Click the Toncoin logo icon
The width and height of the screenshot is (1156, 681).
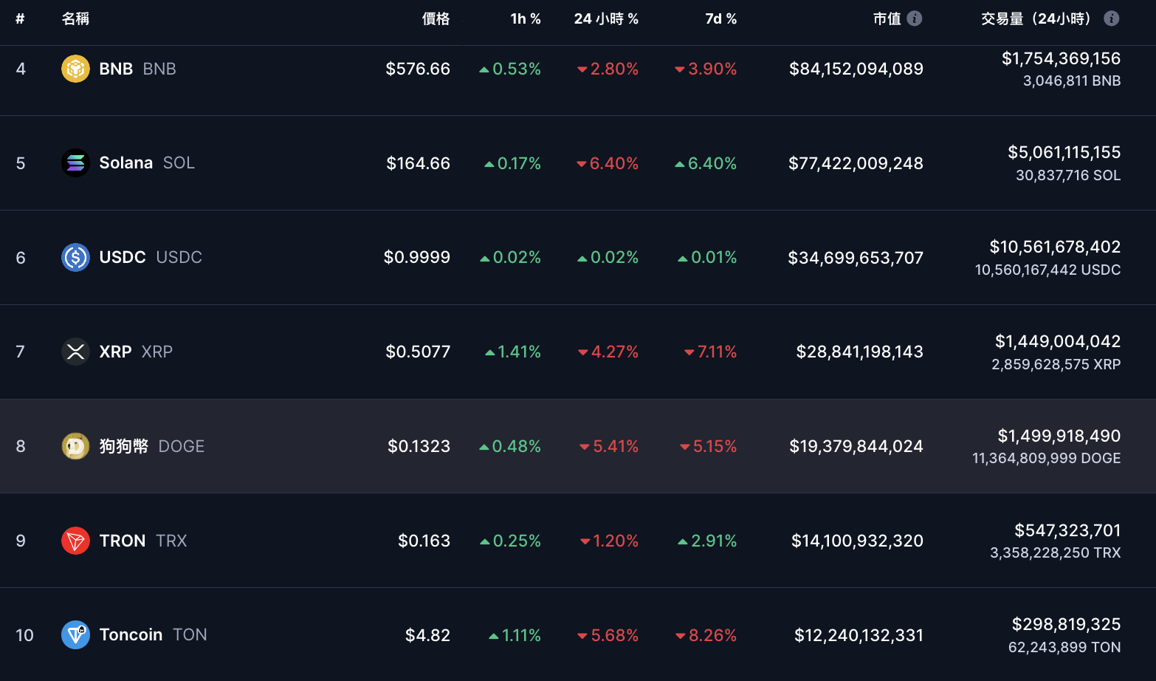(75, 634)
